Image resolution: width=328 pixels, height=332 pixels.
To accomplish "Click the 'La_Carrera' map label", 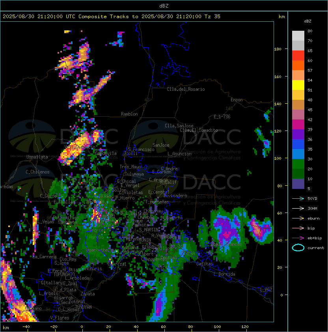I will click(45, 257).
